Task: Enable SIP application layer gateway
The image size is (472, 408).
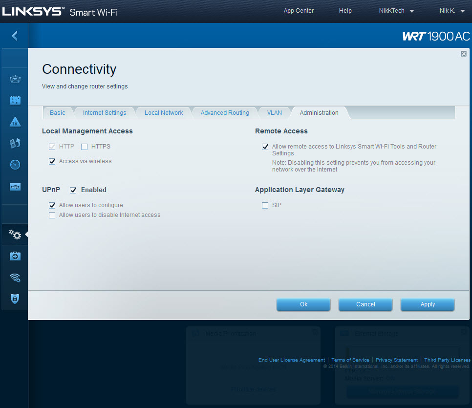Action: 265,205
